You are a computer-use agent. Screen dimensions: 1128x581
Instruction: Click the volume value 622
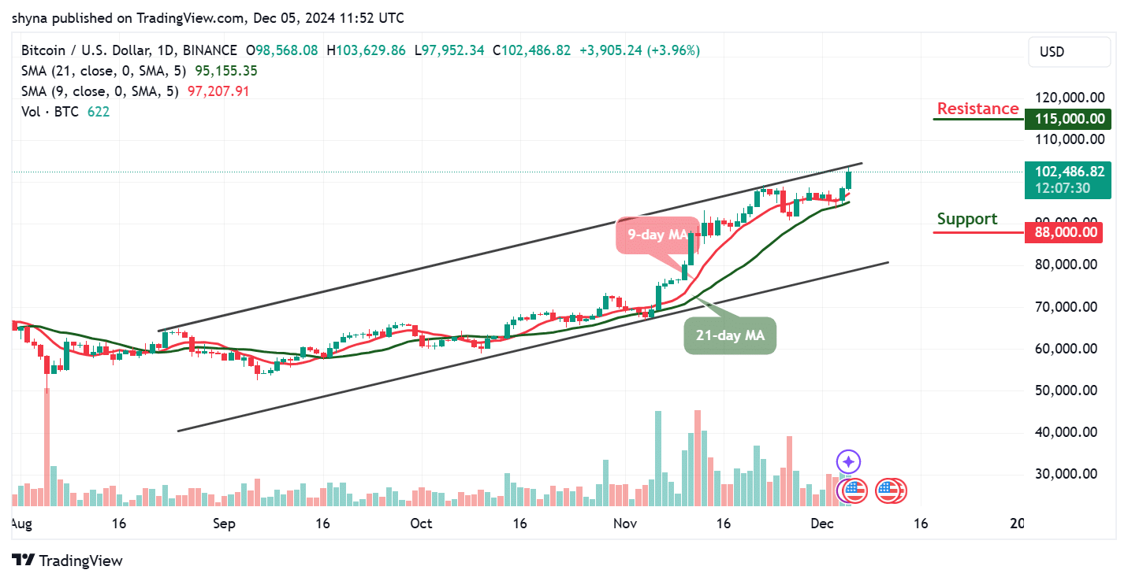(x=99, y=112)
